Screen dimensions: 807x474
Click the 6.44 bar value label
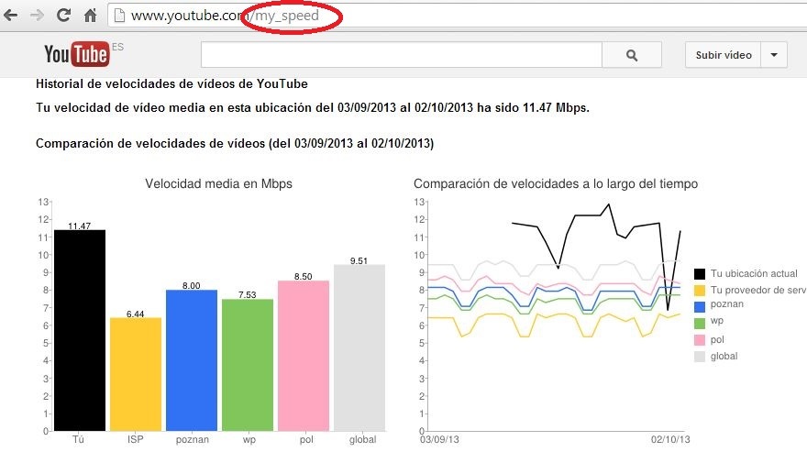136,314
